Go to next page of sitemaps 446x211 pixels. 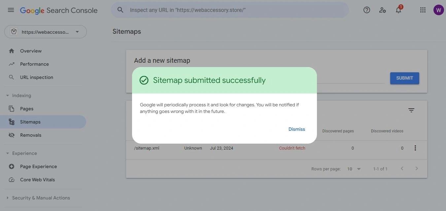tap(417, 168)
